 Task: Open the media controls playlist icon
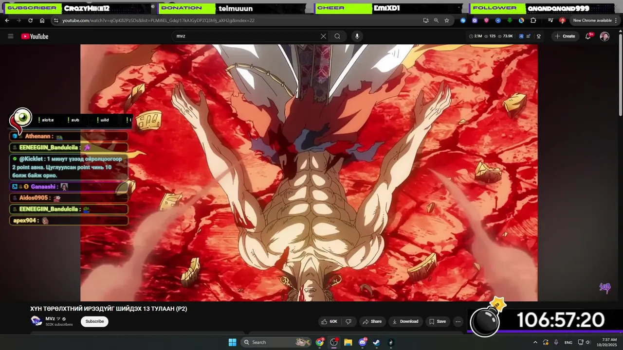550,20
